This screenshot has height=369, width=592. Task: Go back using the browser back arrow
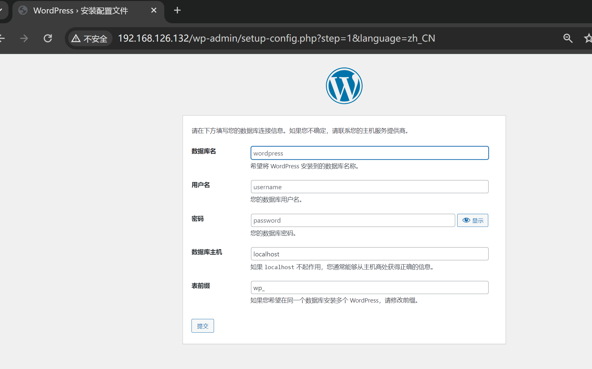2,38
